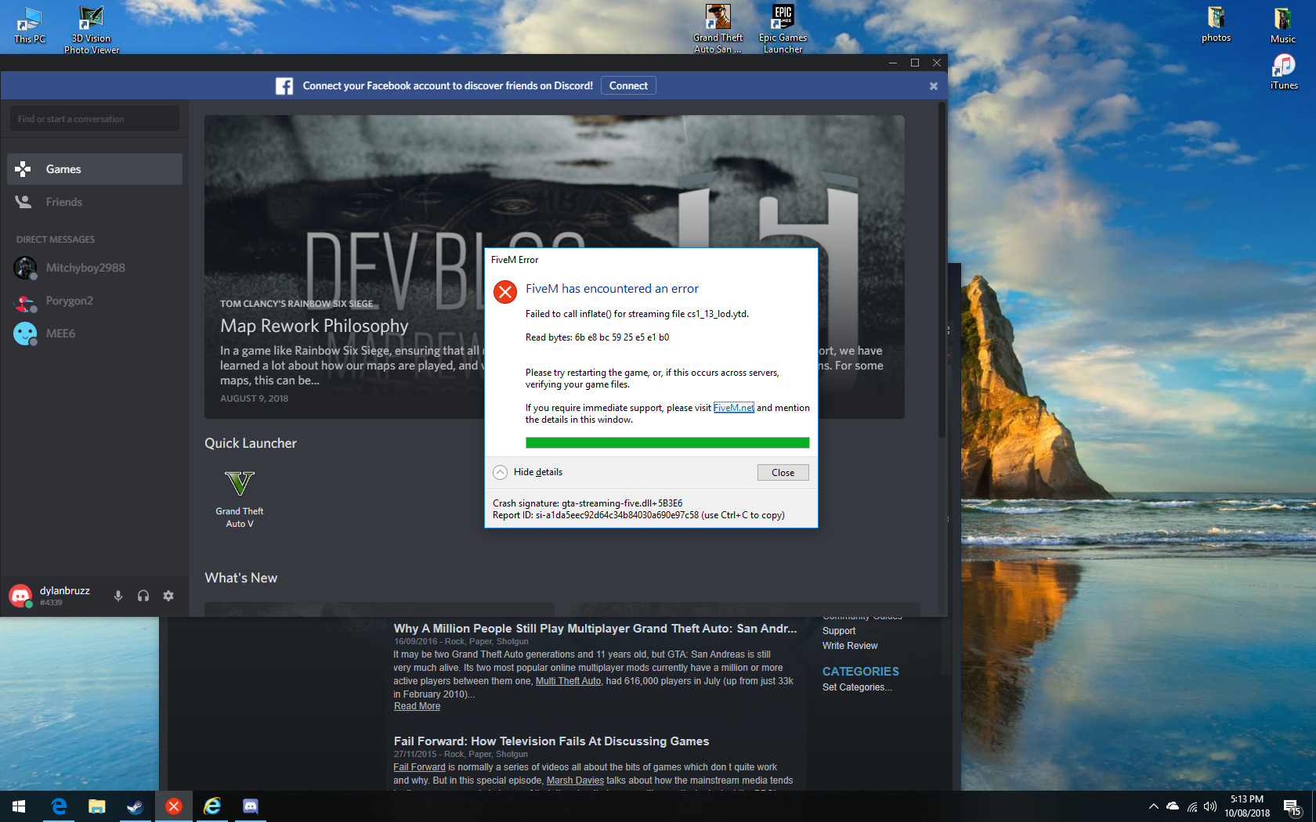This screenshot has height=822, width=1316.
Task: Collapse details with Hide details chevron
Action: pos(501,472)
